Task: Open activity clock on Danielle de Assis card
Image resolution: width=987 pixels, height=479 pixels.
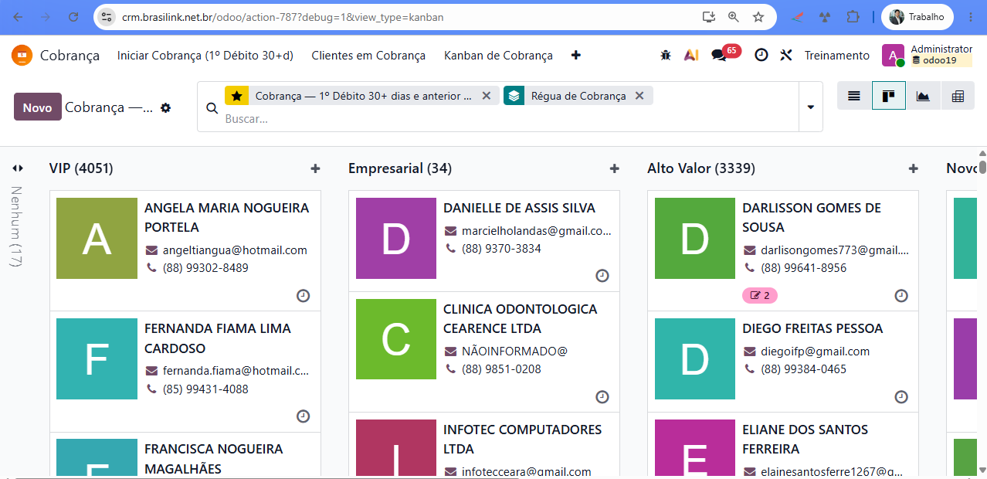Action: [602, 276]
